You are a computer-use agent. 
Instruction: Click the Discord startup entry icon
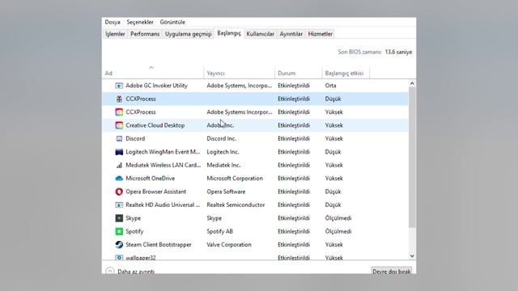[119, 138]
